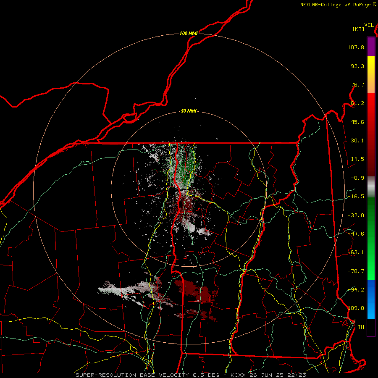Click the [KT] units label

pos(358,29)
